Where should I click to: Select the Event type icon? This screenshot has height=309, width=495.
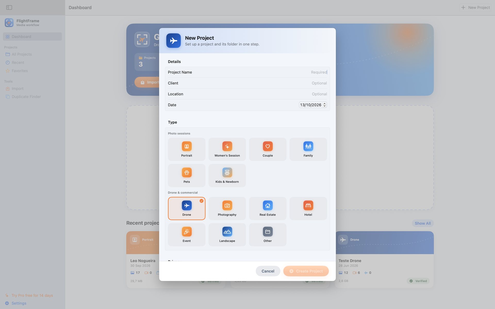[187, 232]
